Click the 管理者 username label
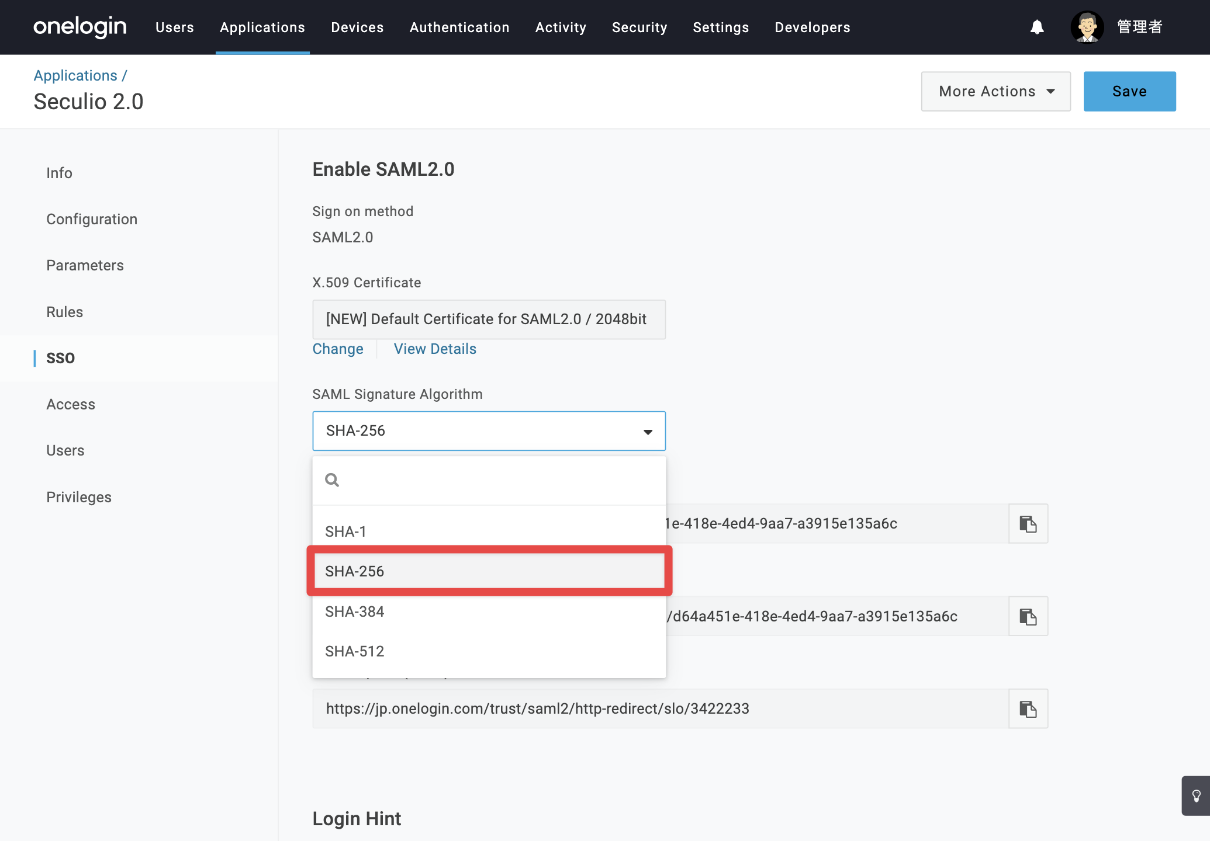 [x=1140, y=27]
